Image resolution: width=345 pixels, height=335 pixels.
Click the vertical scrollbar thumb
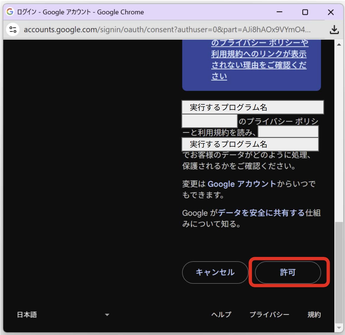click(339, 273)
